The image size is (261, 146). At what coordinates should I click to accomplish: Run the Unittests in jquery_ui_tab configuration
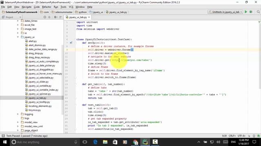246,12
